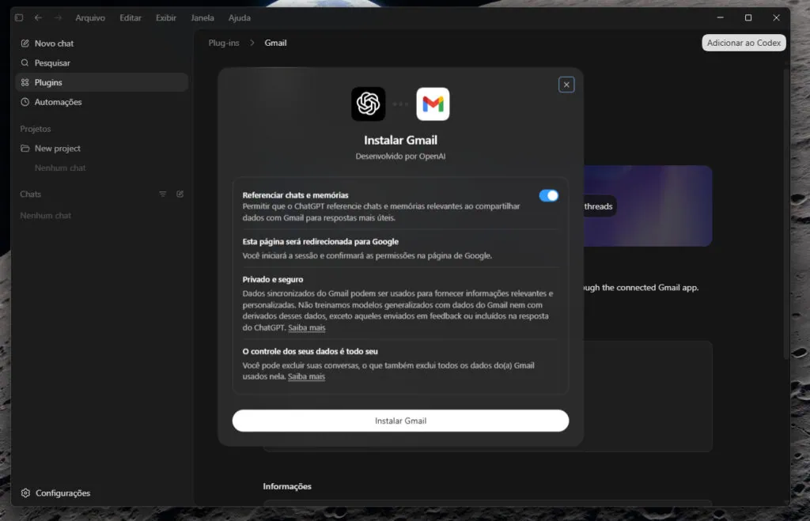This screenshot has height=521, width=810.
Task: Click the Chats section label
Action: (x=31, y=194)
